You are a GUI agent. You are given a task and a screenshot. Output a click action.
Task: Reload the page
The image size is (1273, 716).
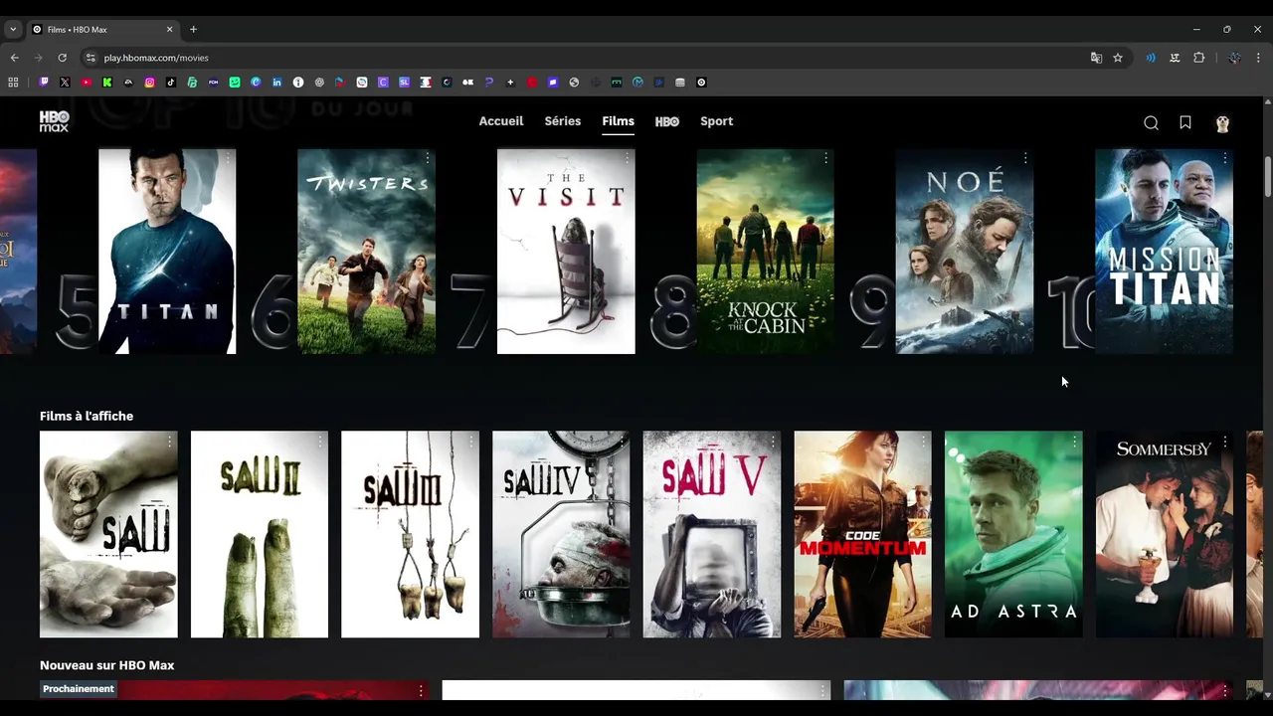(62, 58)
